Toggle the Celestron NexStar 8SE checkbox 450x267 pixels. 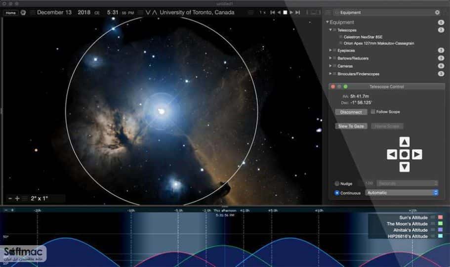(341, 37)
